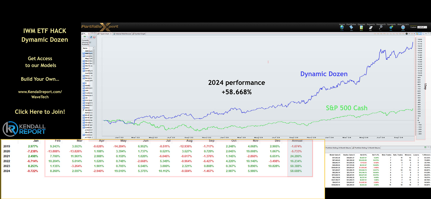Click the round green chart color icon
The image size is (431, 199).
[407, 34]
